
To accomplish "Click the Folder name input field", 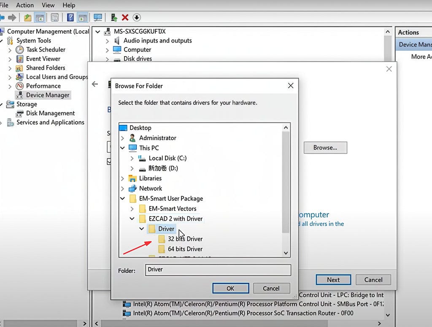I will [x=218, y=270].
